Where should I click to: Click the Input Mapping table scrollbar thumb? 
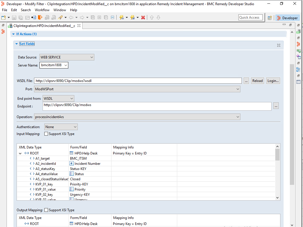coord(277,154)
